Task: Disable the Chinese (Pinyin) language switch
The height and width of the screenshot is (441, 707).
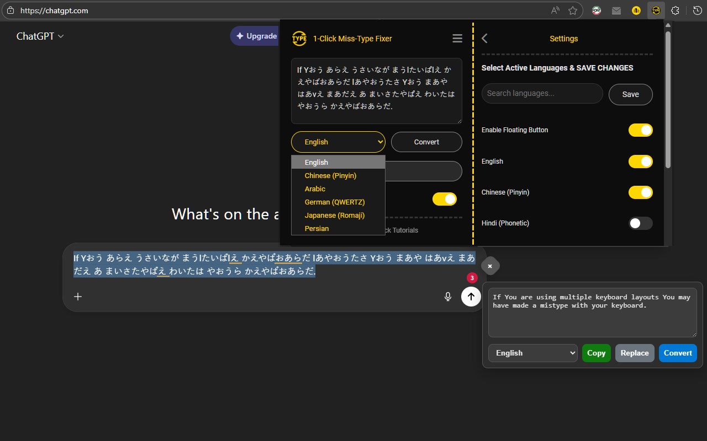Action: pos(640,192)
